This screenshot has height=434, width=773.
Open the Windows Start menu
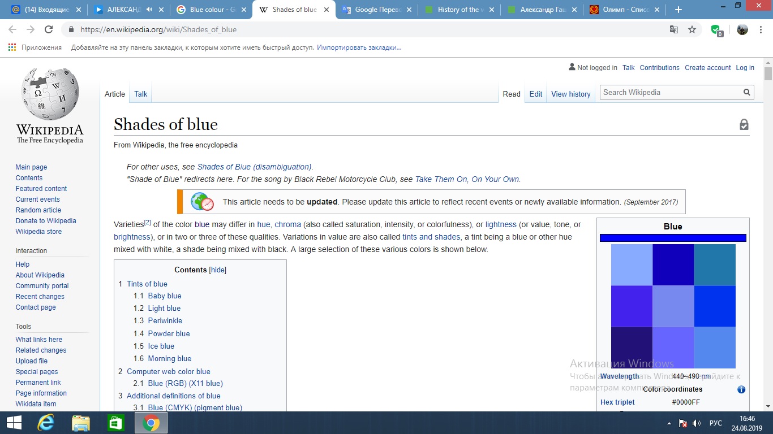[x=14, y=423]
